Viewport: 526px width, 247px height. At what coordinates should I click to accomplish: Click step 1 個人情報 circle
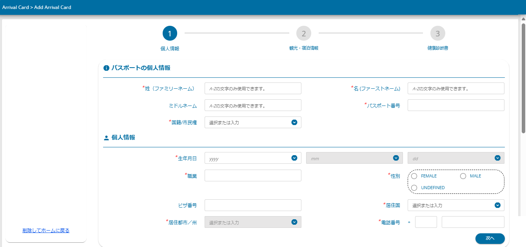170,34
